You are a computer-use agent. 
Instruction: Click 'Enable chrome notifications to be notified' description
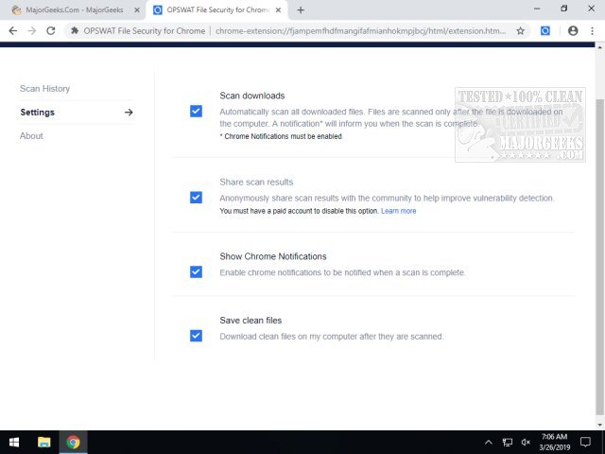pyautogui.click(x=342, y=272)
